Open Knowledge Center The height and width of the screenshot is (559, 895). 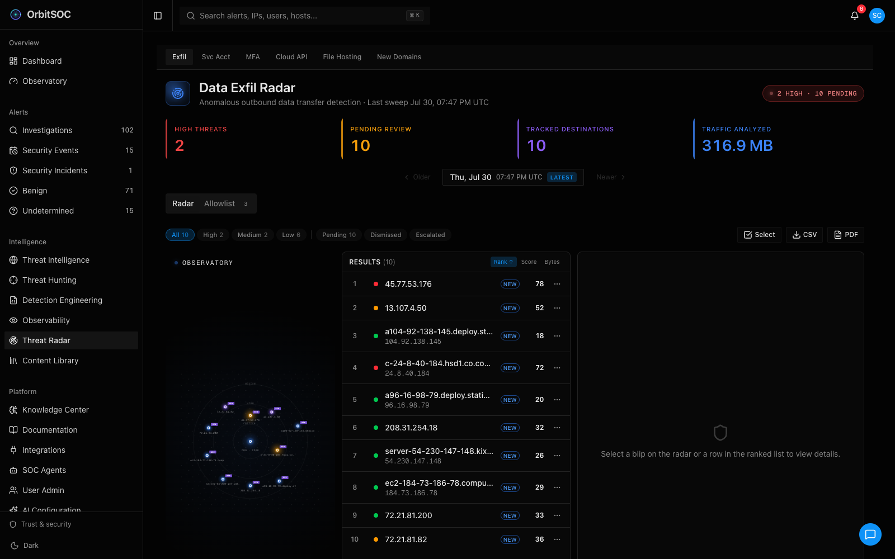[71, 410]
